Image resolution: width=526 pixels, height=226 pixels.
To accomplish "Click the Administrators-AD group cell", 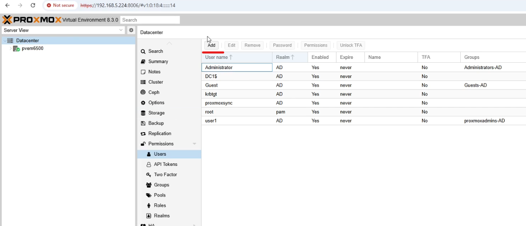I will pos(483,67).
